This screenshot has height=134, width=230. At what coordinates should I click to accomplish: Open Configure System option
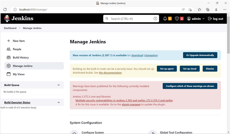(x=93, y=132)
